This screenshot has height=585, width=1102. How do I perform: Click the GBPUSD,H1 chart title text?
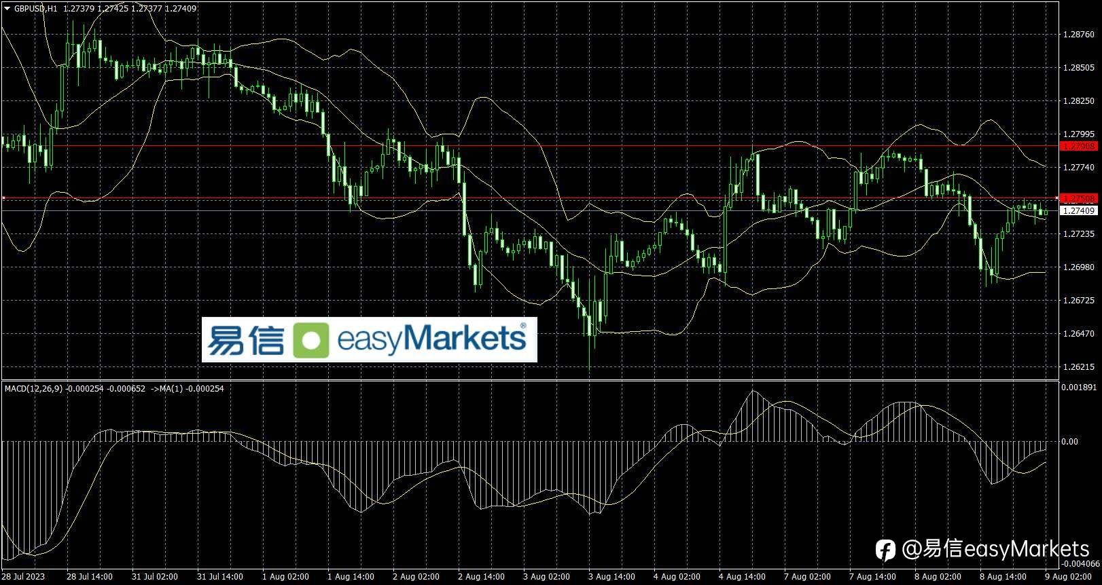35,8
